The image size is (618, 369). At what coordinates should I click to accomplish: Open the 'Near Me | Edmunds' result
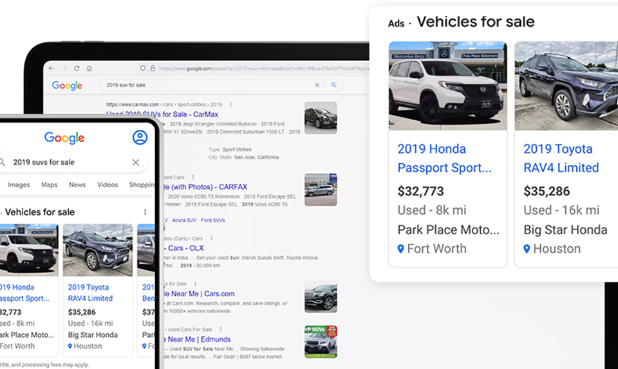click(197, 339)
